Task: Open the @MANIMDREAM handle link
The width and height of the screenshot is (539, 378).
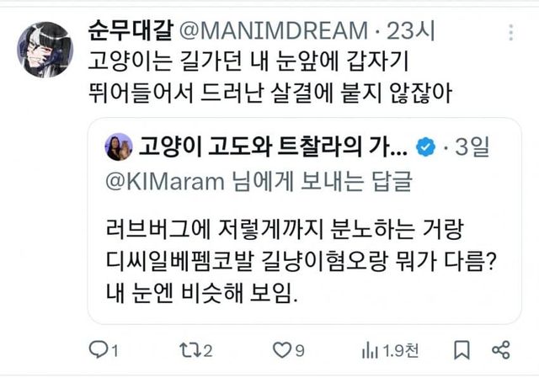Action: [274, 31]
